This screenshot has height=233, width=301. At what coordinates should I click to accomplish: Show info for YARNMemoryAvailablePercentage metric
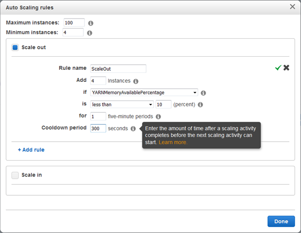[204, 93]
